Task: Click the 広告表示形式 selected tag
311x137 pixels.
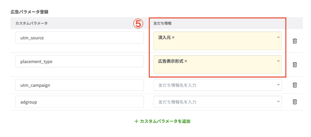Action: click(x=171, y=61)
